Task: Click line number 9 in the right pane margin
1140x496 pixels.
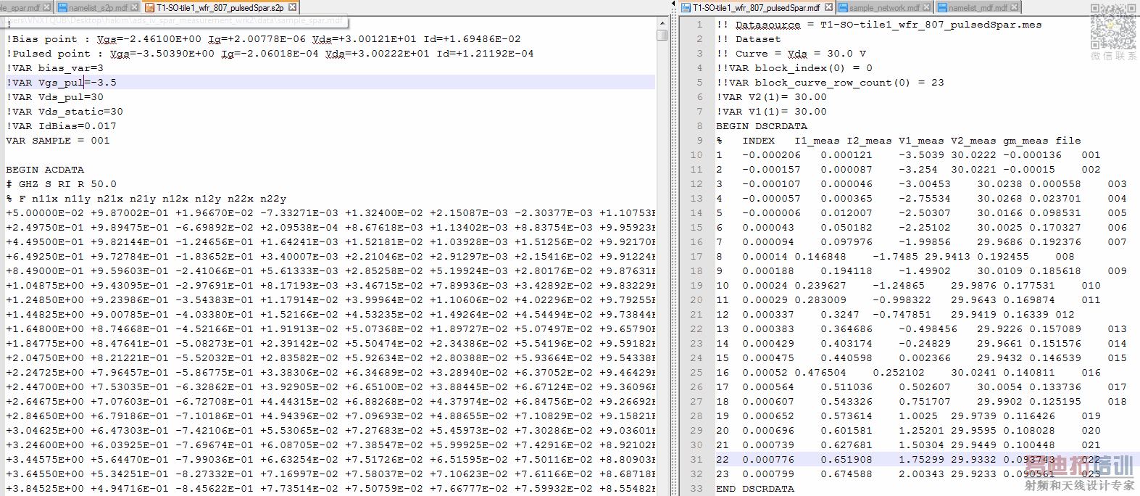Action: click(x=699, y=141)
